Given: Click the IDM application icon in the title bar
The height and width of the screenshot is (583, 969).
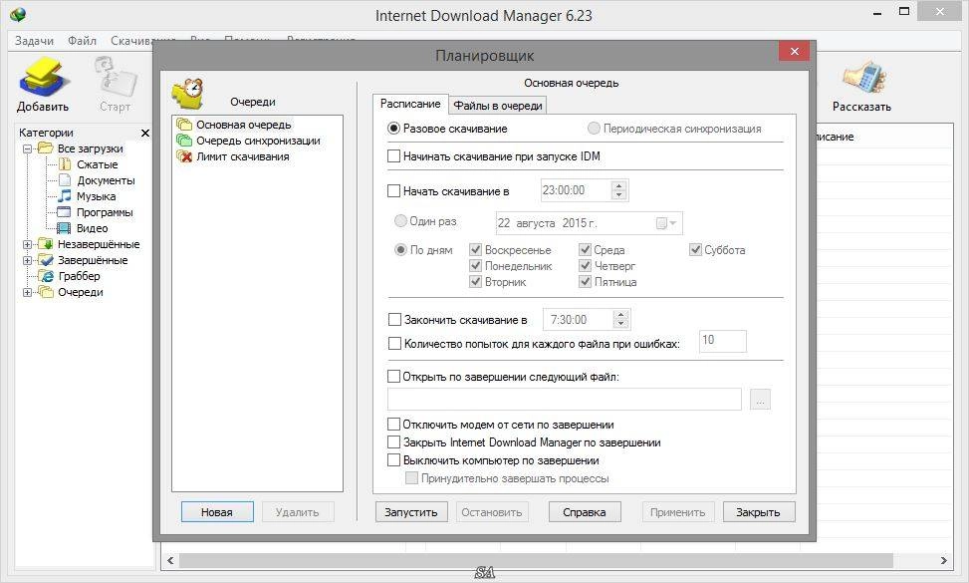Looking at the screenshot, I should point(18,14).
